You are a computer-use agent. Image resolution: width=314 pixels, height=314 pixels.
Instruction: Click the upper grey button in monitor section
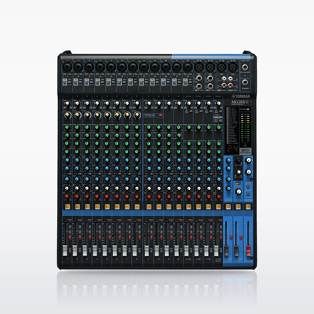(x=248, y=188)
